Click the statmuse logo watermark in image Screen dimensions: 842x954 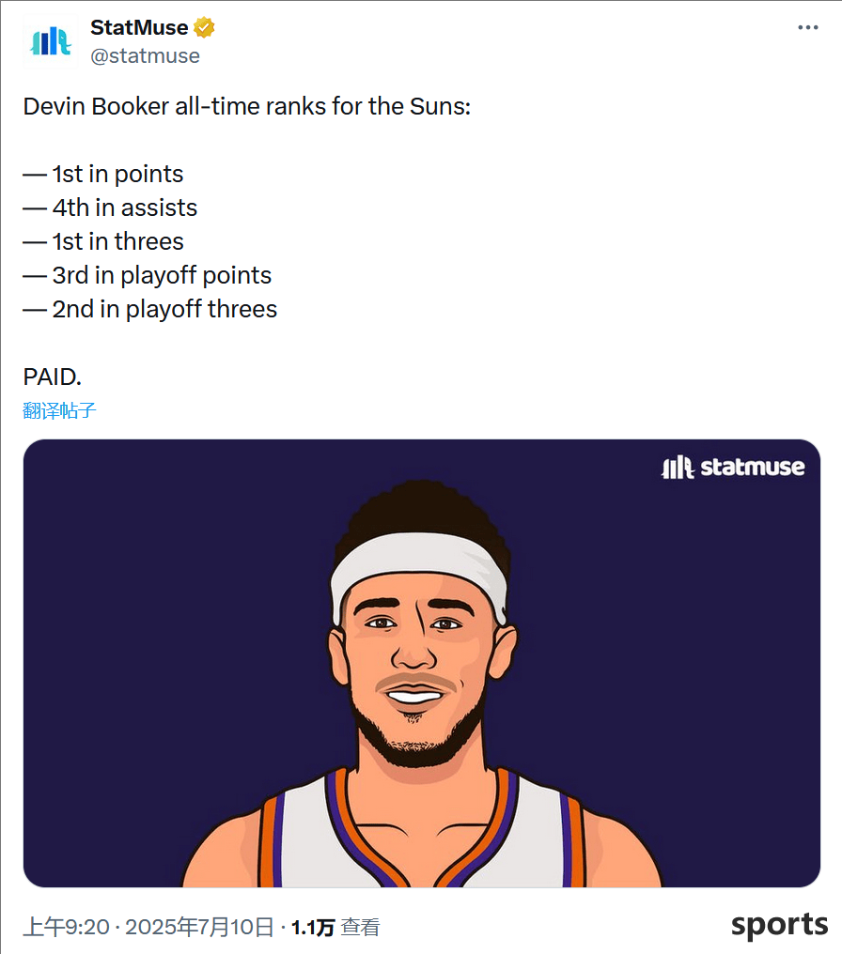(733, 468)
